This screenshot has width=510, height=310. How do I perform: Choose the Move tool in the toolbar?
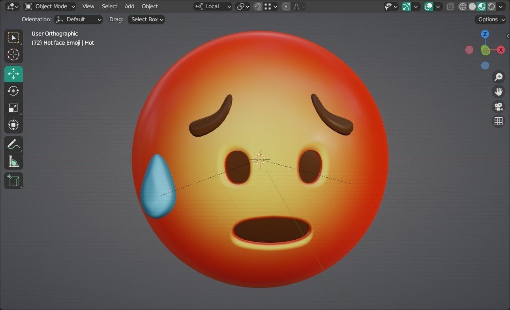pos(13,74)
